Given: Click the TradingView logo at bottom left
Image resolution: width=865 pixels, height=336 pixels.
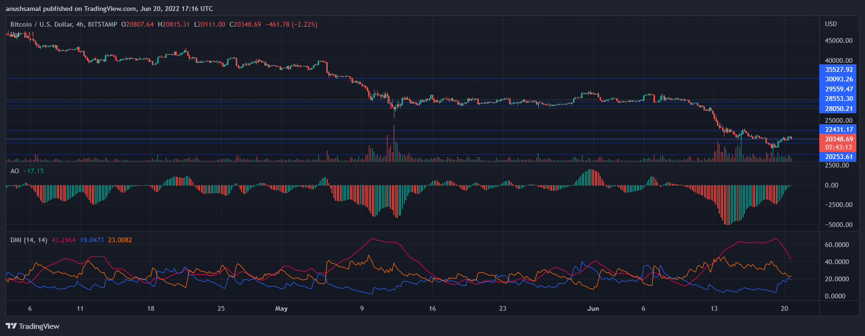Looking at the screenshot, I should [32, 326].
